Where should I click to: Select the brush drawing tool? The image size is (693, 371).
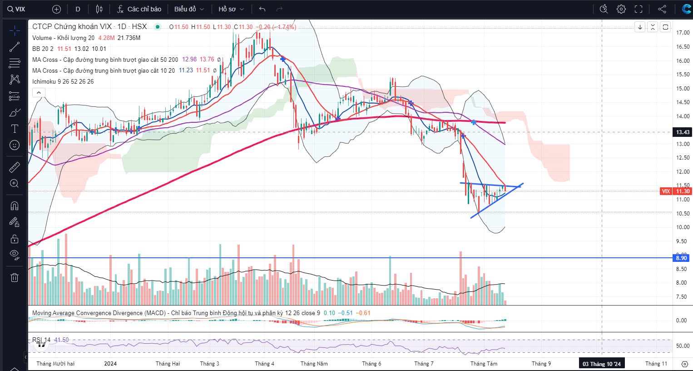pos(15,112)
